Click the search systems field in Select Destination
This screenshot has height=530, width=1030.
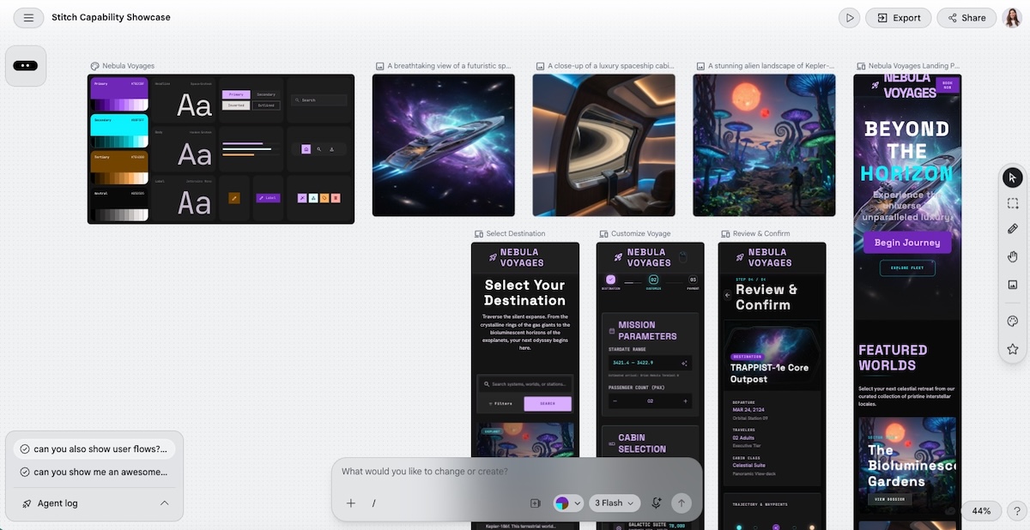coord(524,384)
